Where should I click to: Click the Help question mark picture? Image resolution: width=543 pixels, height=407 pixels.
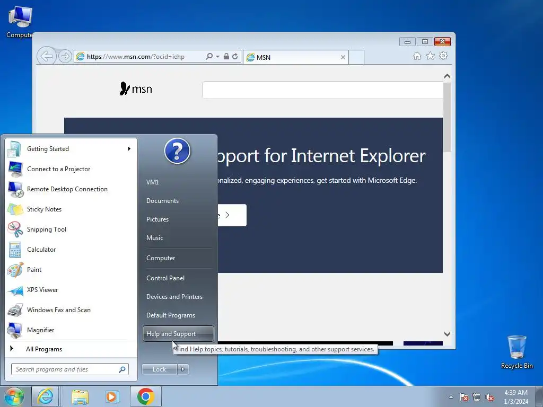pos(177,151)
